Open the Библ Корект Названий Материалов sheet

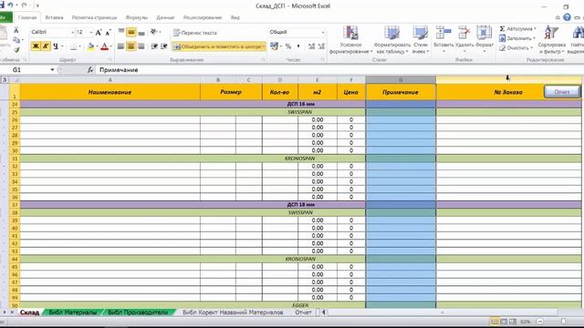(233, 313)
